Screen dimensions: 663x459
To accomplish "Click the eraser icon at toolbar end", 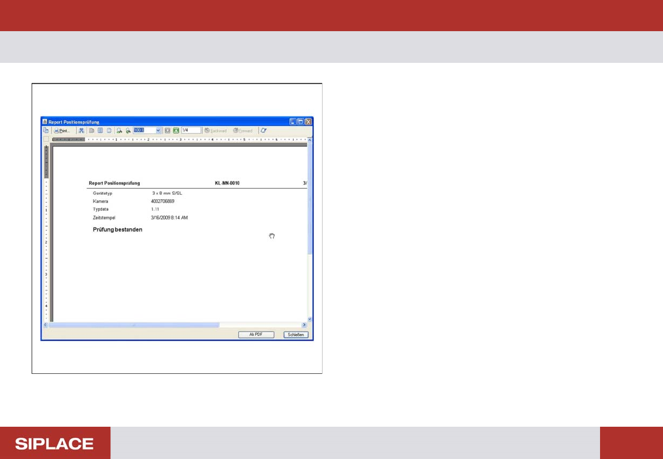I will tap(264, 131).
